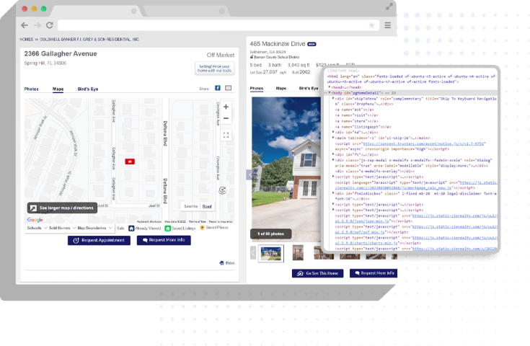
Task: Open Maps tab on Gallagher Avenue listing
Action: click(x=58, y=89)
